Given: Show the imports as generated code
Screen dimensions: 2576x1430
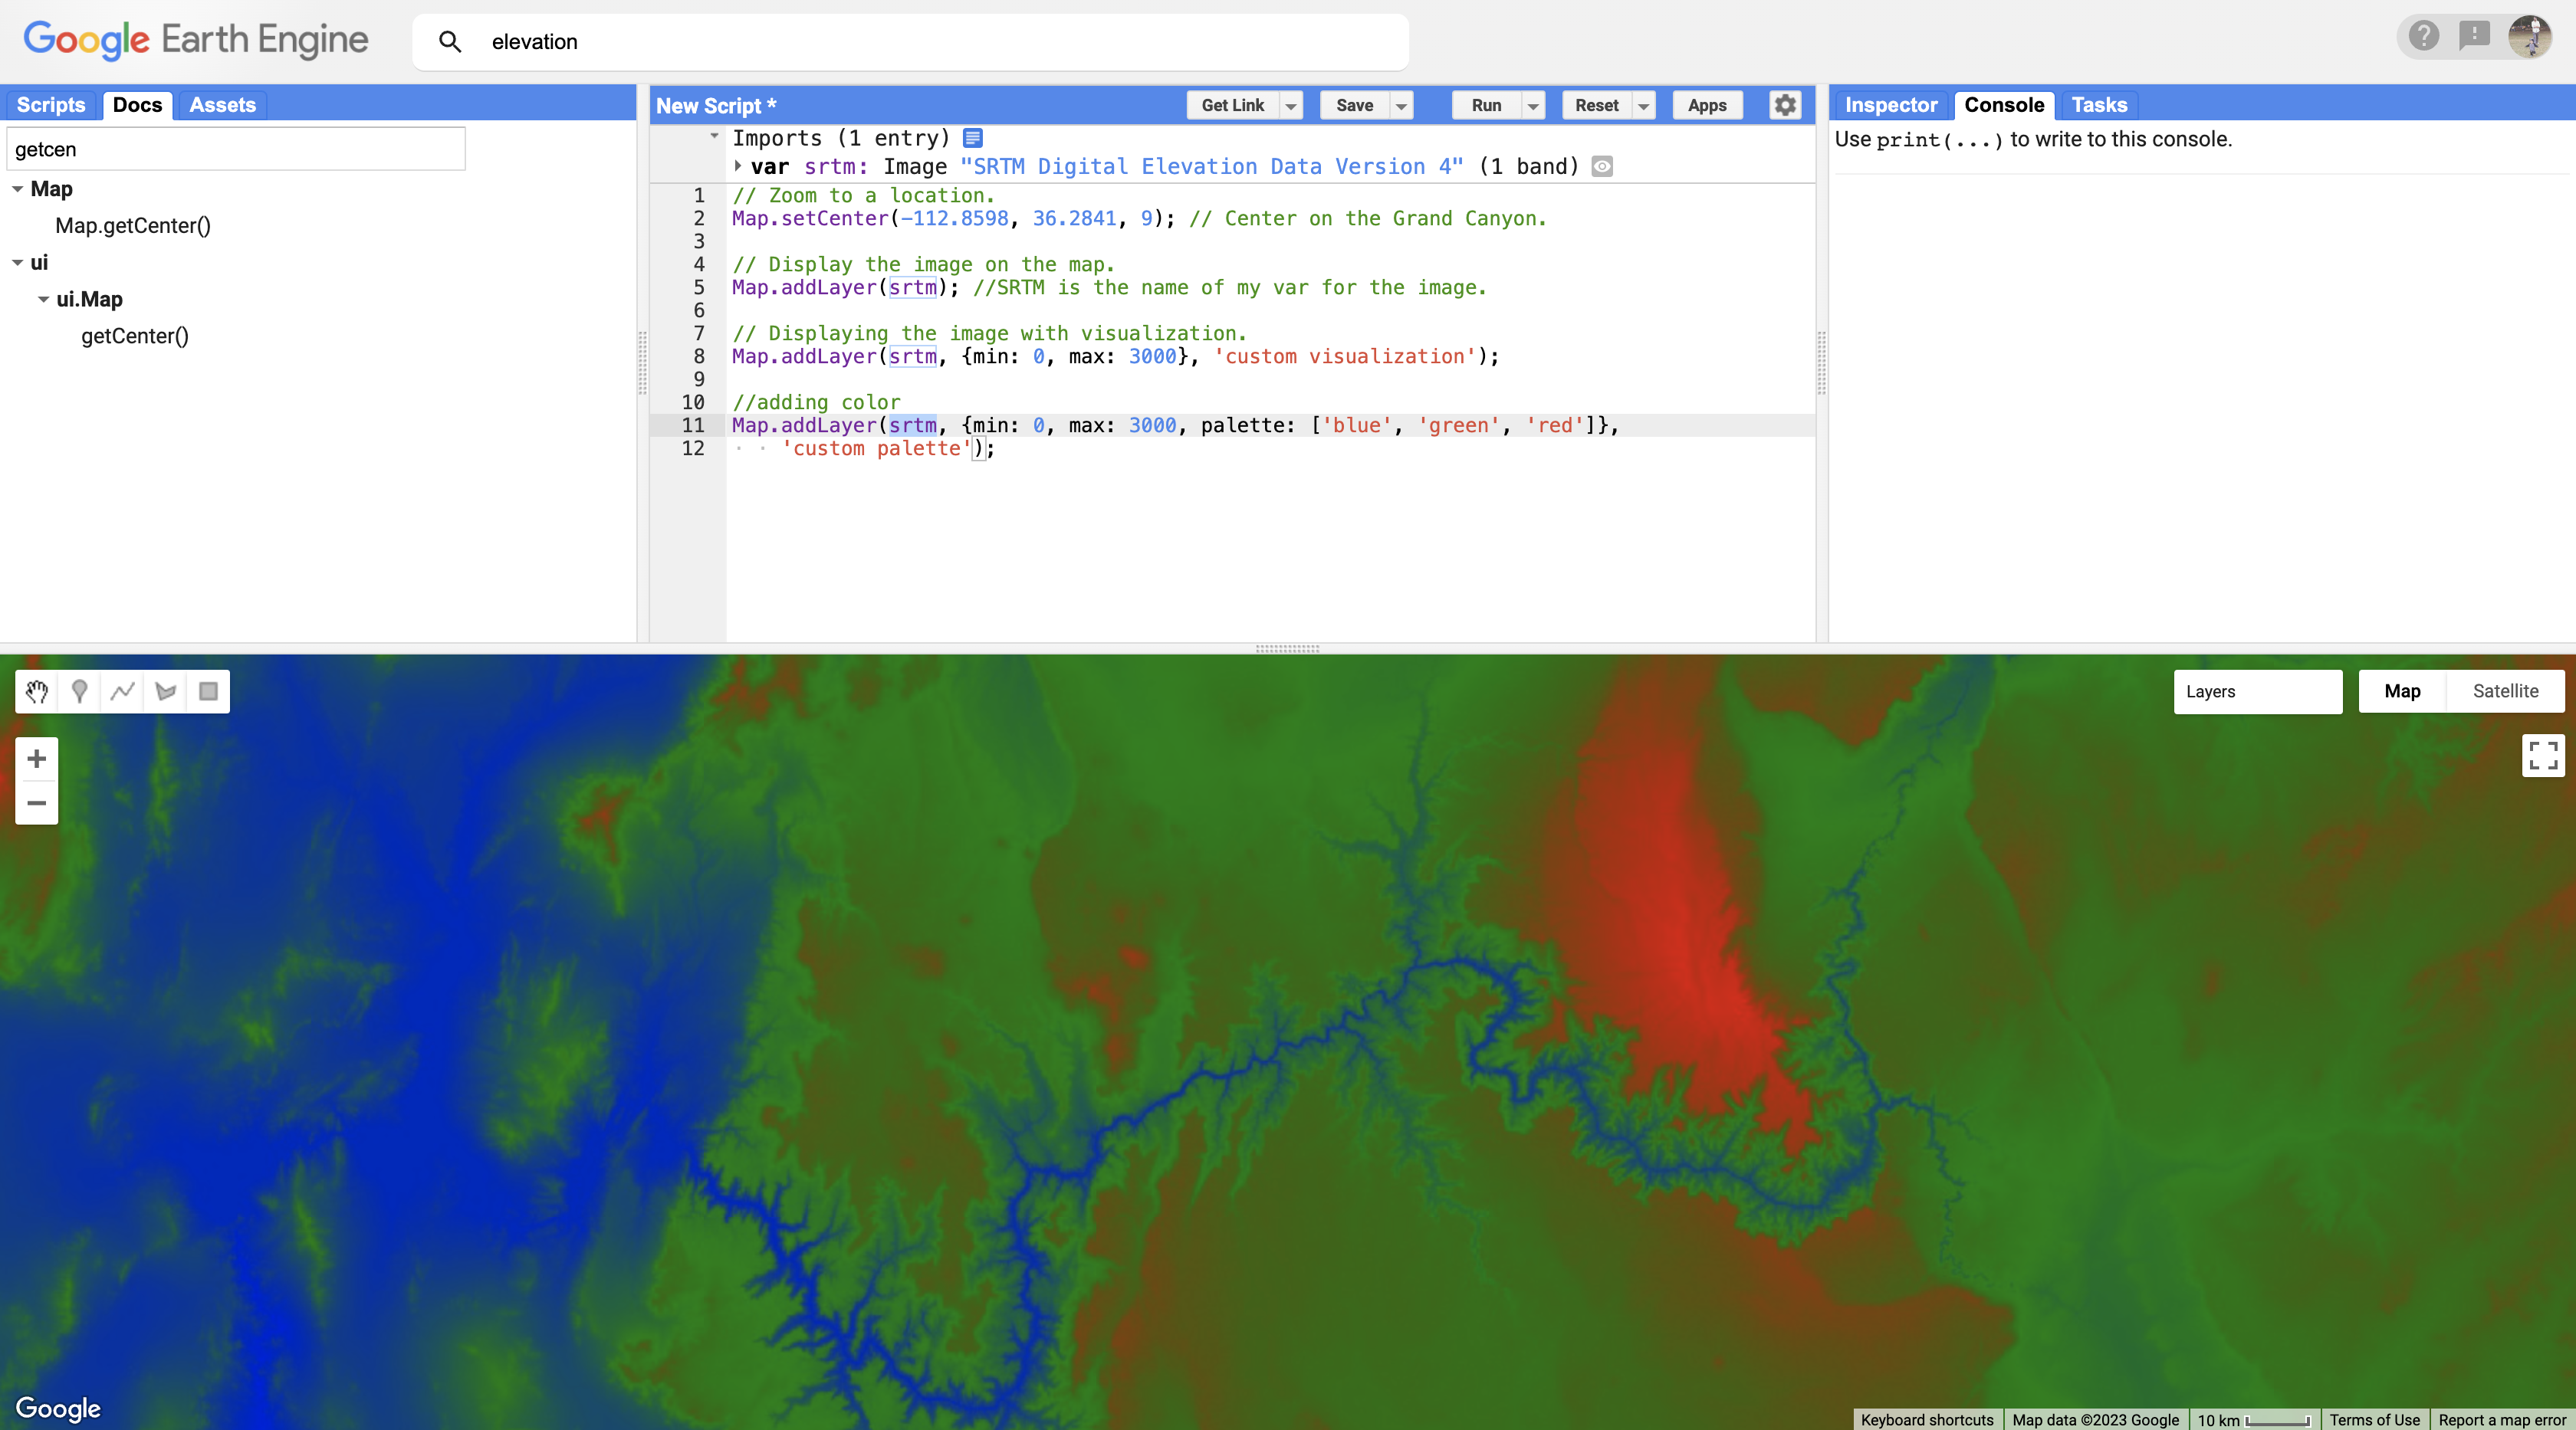Looking at the screenshot, I should (x=973, y=138).
